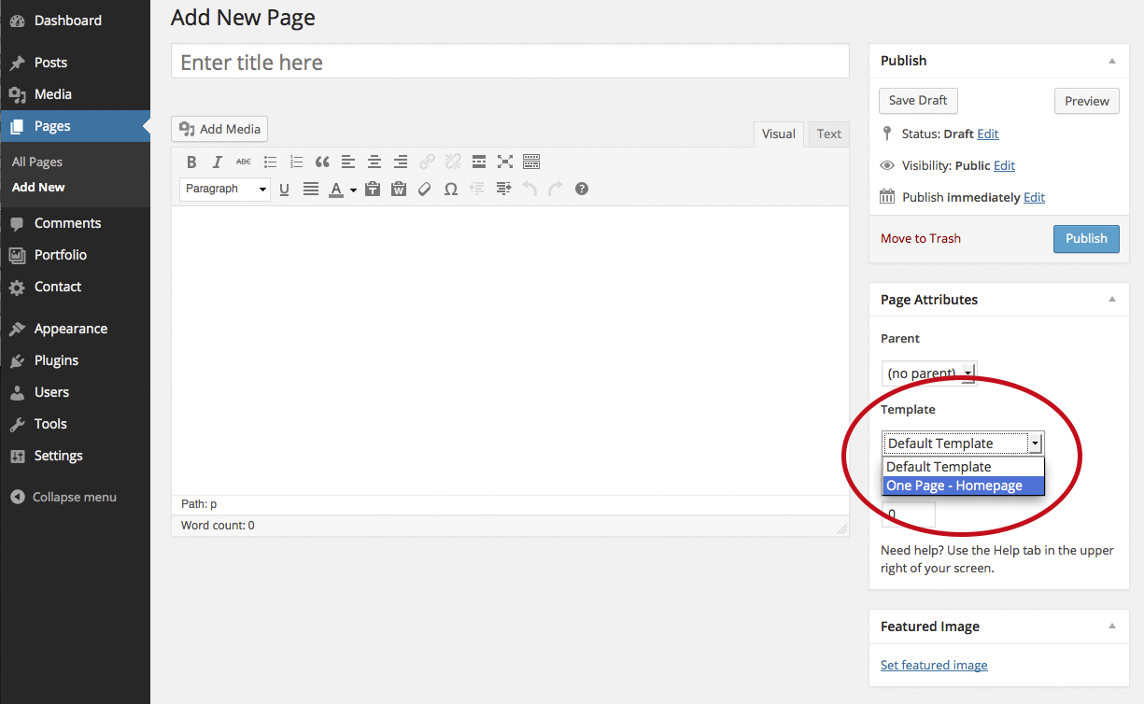Screen dimensions: 1144x704
Task: Enter distraction-free fullscreen writing mode
Action: click(505, 162)
